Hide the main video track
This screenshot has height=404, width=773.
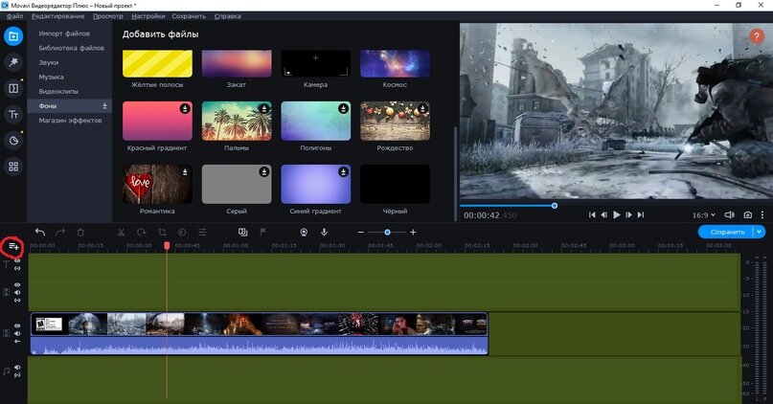pyautogui.click(x=17, y=325)
